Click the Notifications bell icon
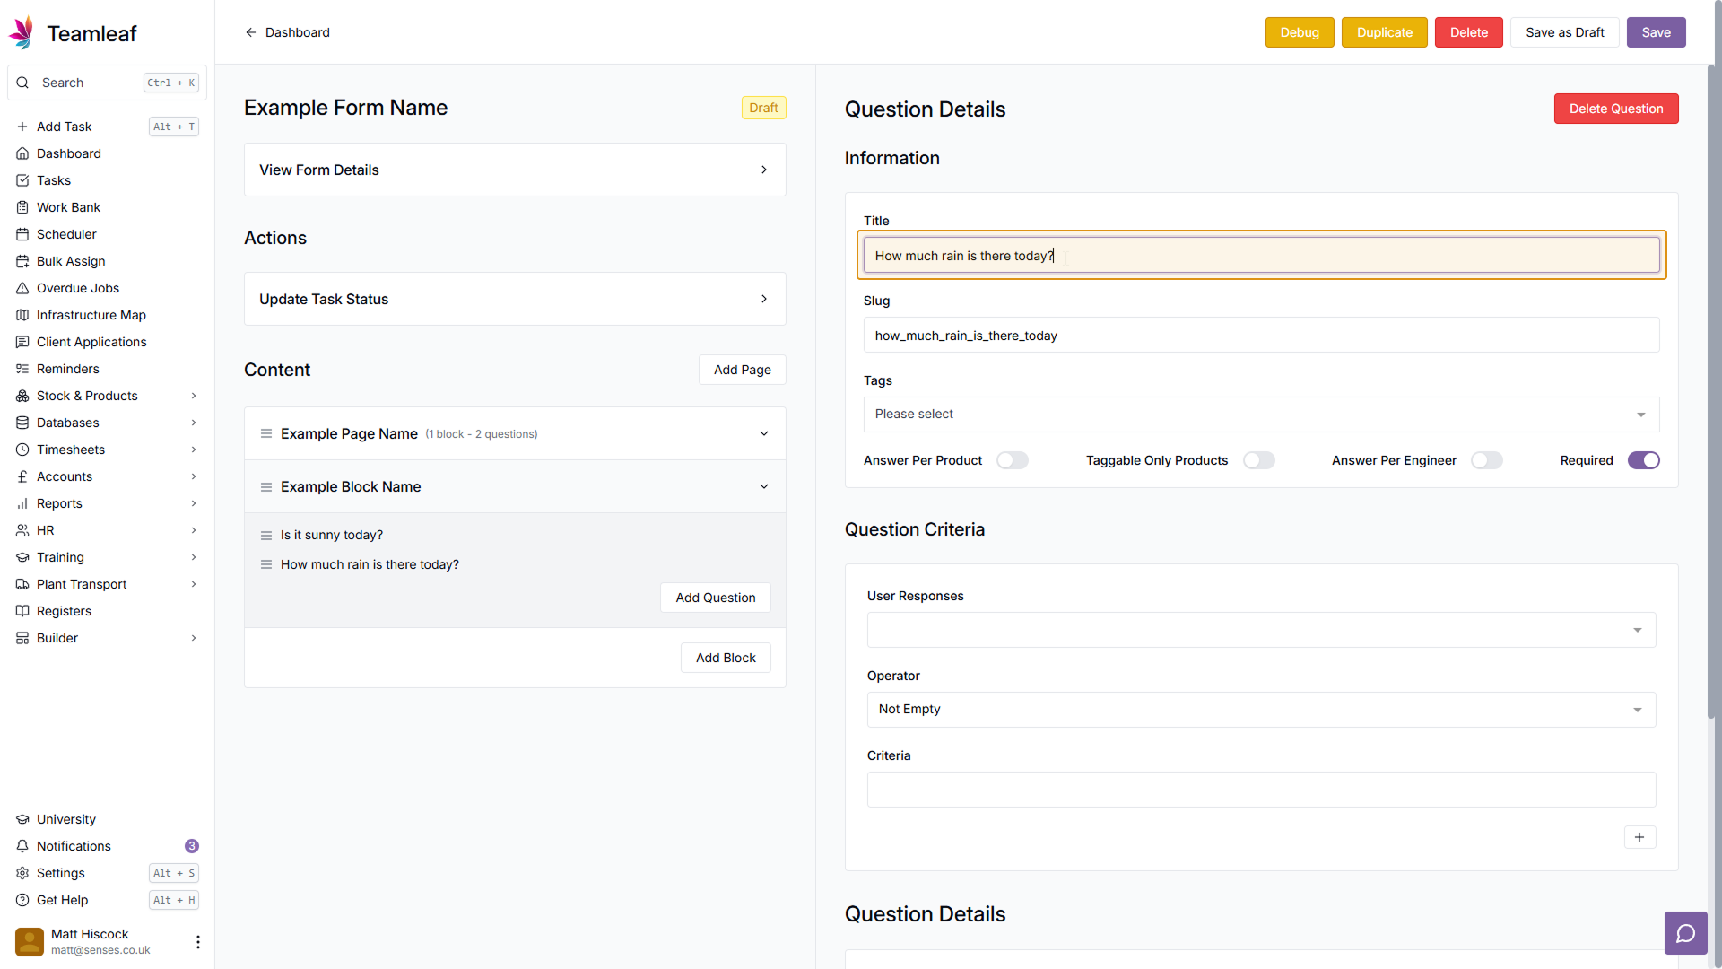 [22, 846]
